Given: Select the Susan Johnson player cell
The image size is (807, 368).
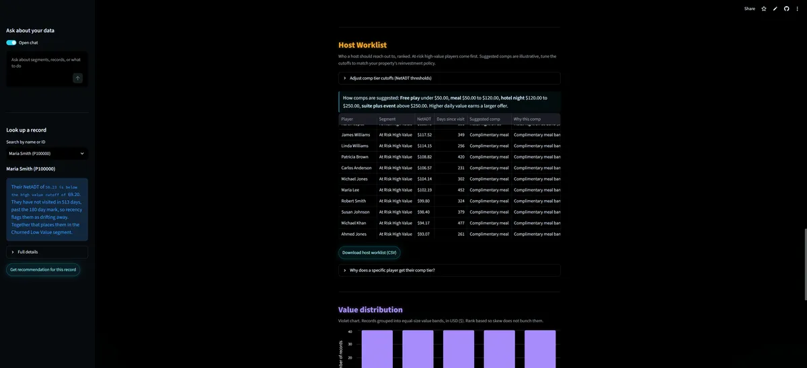Looking at the screenshot, I should pyautogui.click(x=357, y=212).
